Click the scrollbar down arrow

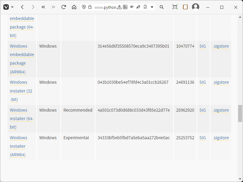[240, 179]
